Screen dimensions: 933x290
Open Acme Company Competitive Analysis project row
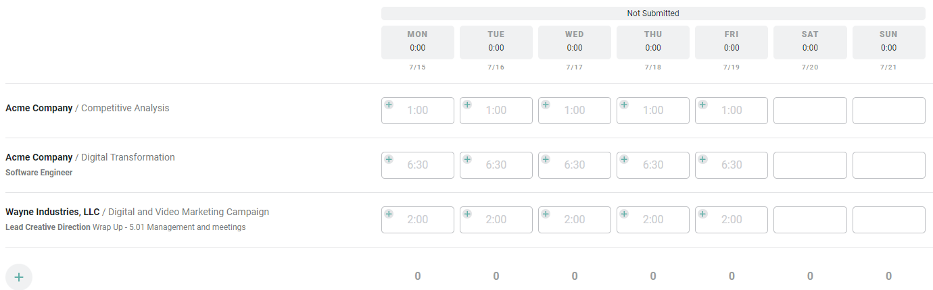pyautogui.click(x=87, y=108)
